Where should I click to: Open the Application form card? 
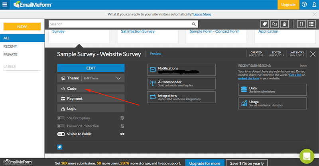(285, 37)
